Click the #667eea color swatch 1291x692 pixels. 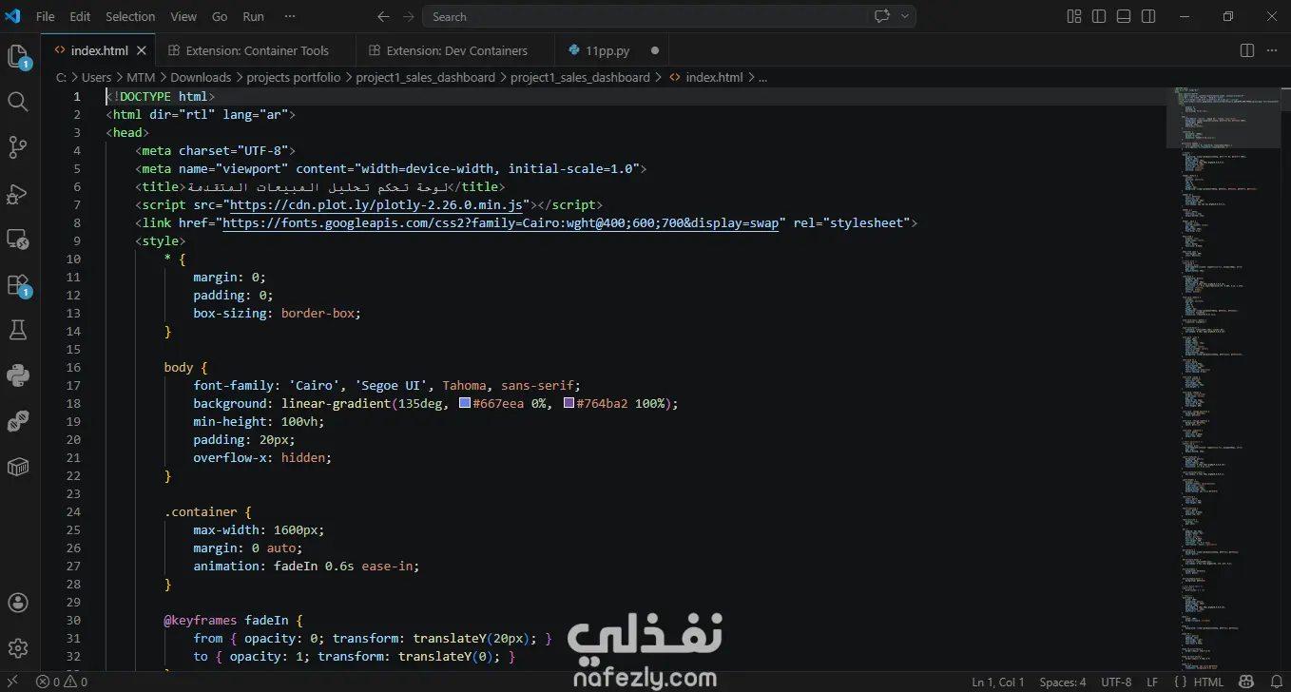click(x=465, y=403)
